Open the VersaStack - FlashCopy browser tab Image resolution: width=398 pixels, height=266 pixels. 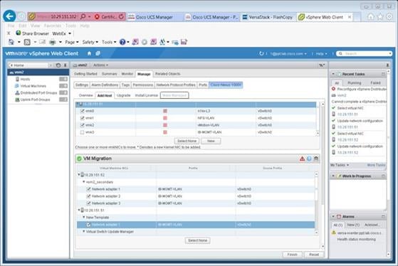coord(268,17)
